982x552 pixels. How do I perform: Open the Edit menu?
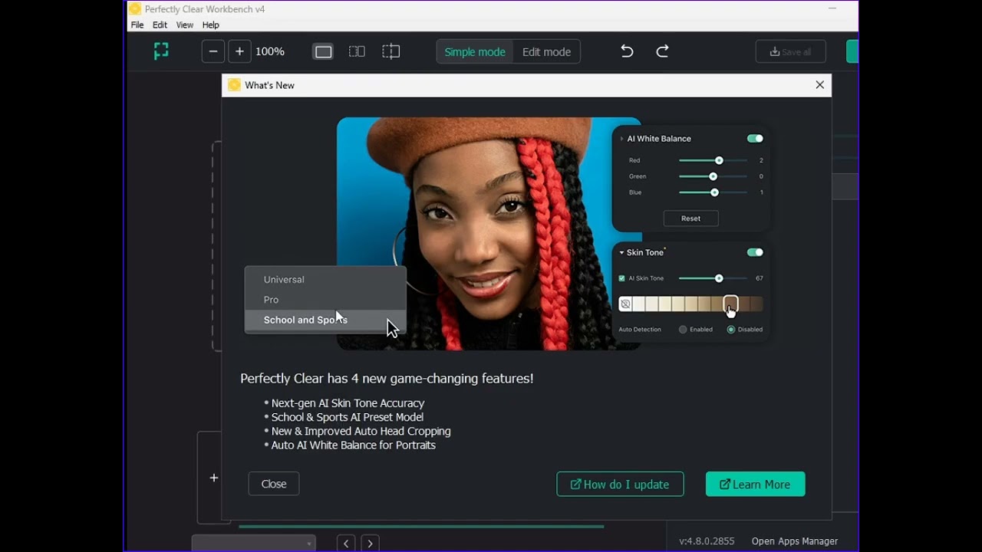pos(160,25)
